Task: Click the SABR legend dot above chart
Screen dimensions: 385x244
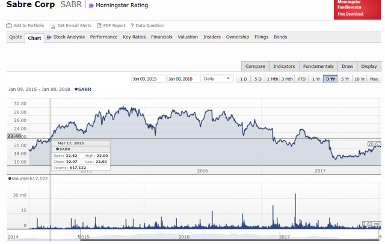Action: click(x=76, y=90)
